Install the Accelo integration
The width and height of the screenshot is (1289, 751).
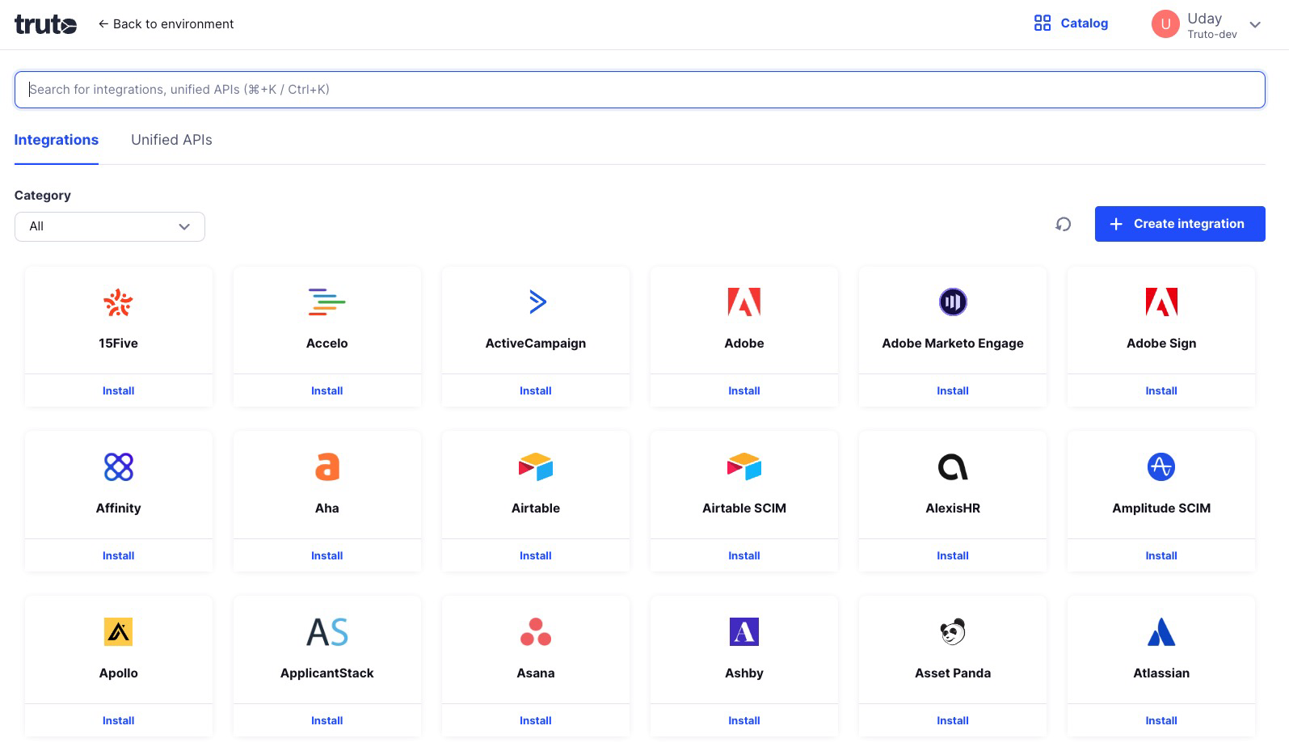(326, 390)
